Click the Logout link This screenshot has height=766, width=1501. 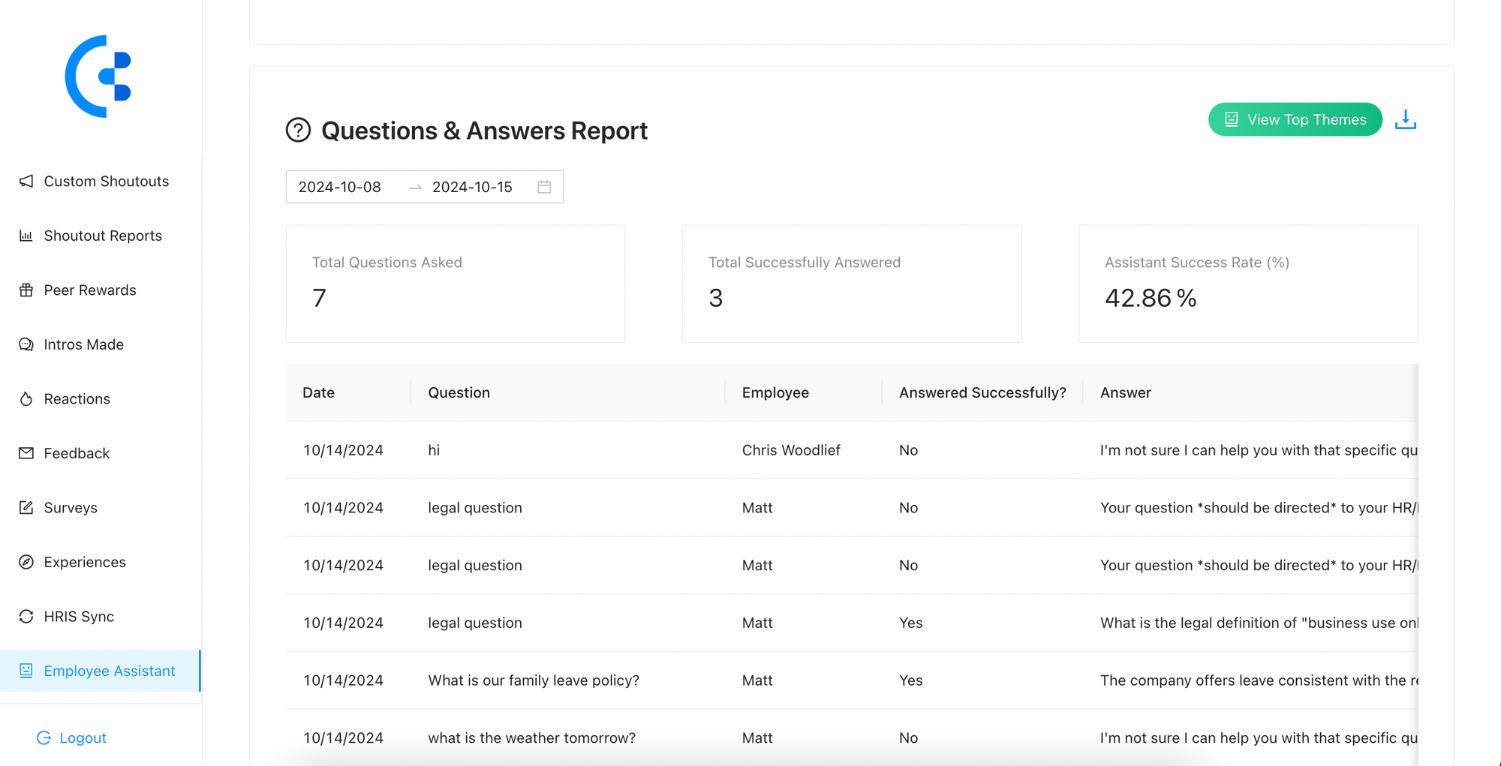[x=71, y=737]
